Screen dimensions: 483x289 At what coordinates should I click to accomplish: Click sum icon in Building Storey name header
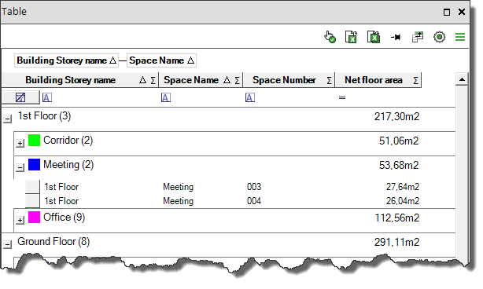153,81
